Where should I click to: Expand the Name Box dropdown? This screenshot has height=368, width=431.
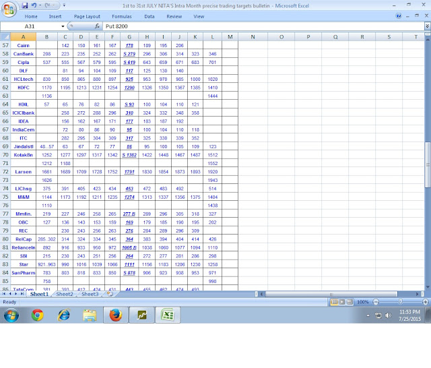point(63,26)
